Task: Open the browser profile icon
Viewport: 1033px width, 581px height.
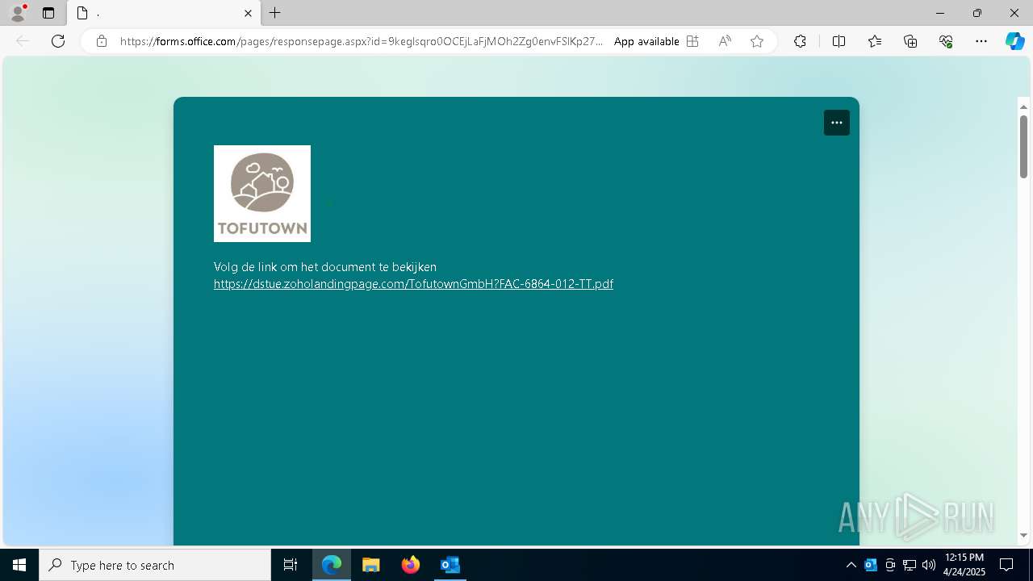Action: 17,13
